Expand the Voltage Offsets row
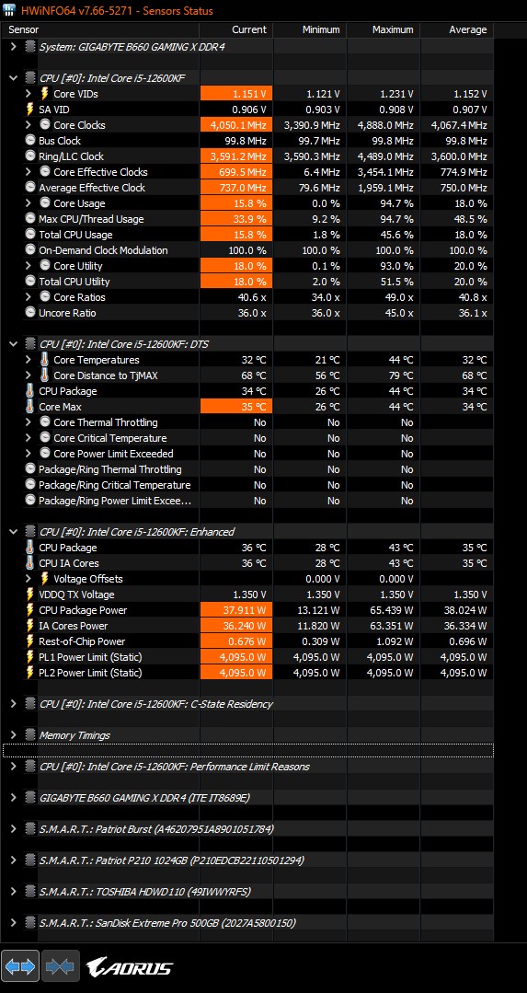 (x=28, y=579)
